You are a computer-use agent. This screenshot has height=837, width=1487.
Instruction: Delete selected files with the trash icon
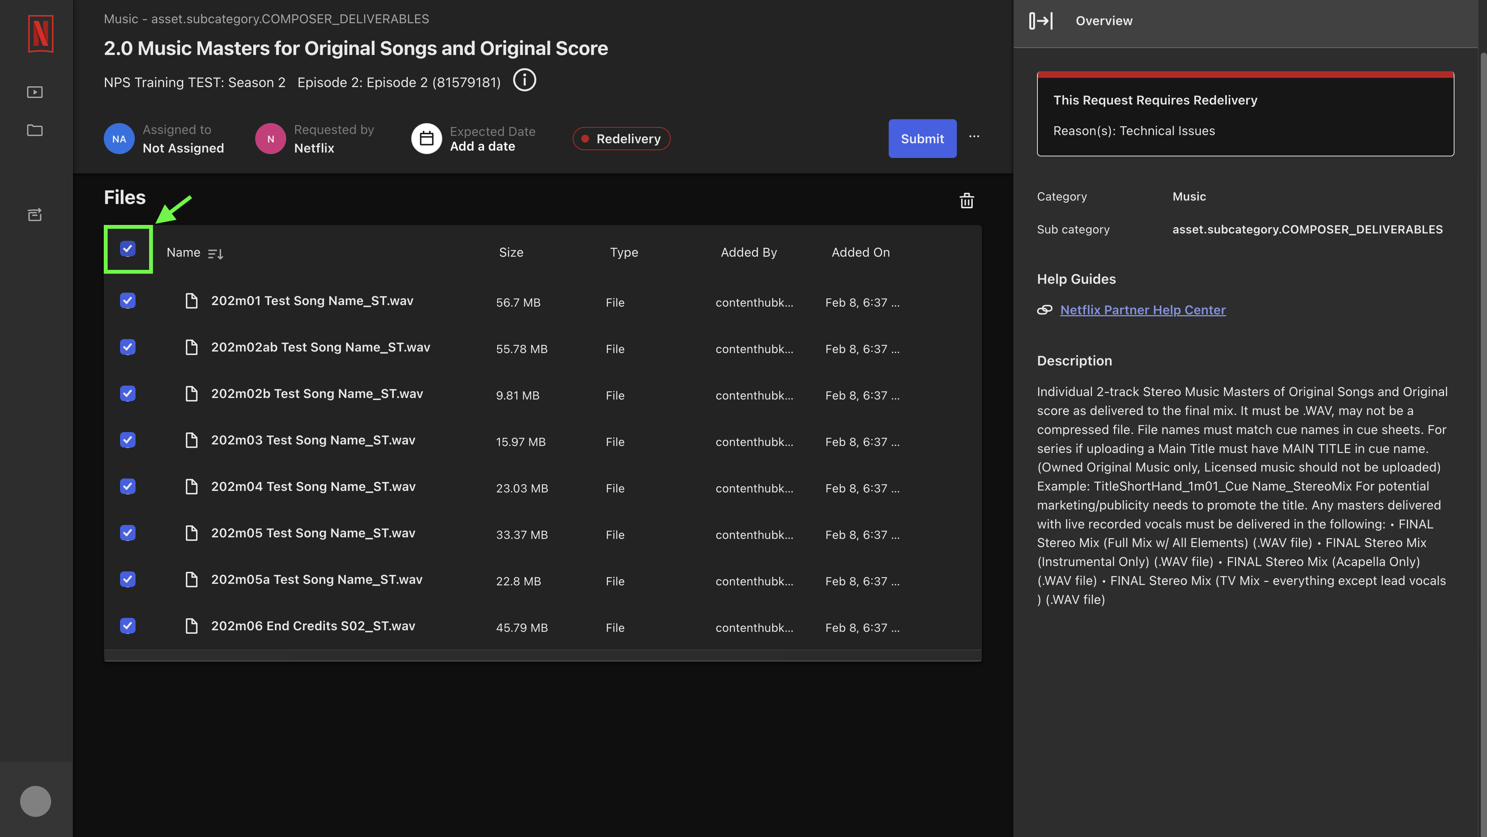click(966, 201)
